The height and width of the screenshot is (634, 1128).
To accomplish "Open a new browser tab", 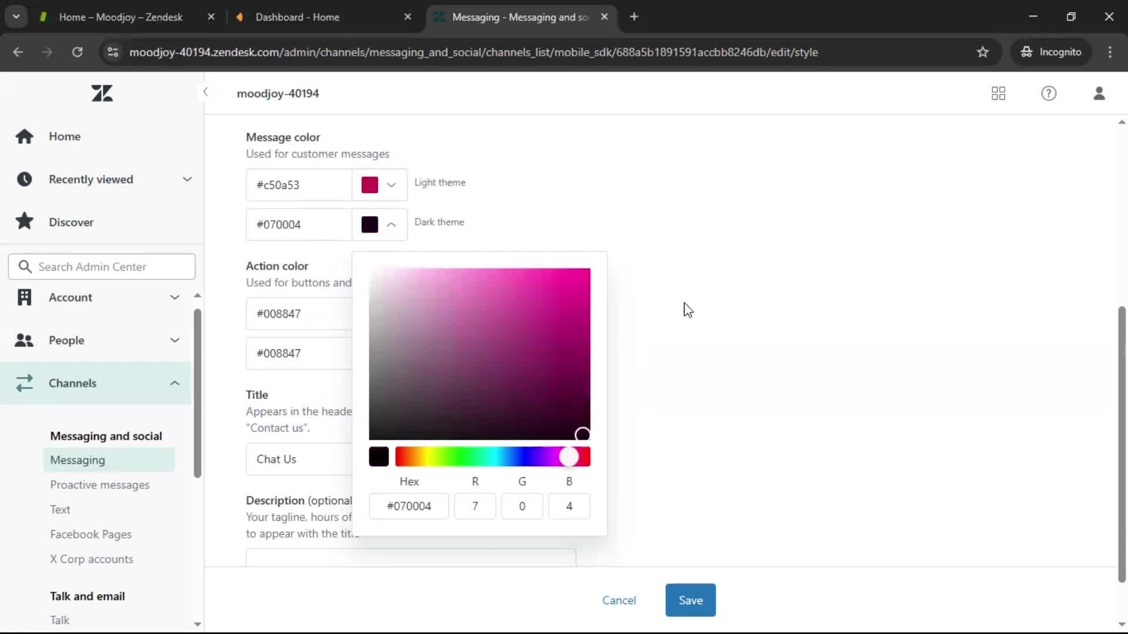I will [x=634, y=17].
